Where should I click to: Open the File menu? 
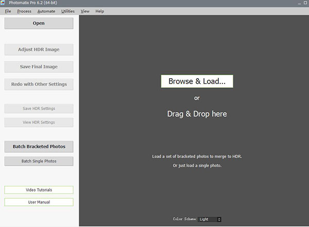8,11
